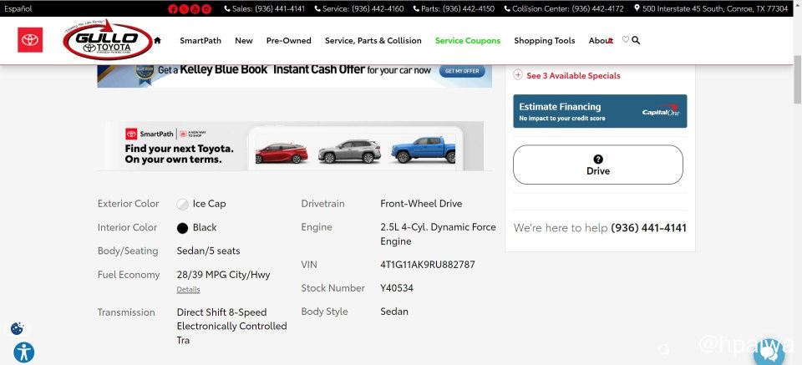Click Details link under Fuel Economy
The height and width of the screenshot is (365, 802).
[188, 290]
